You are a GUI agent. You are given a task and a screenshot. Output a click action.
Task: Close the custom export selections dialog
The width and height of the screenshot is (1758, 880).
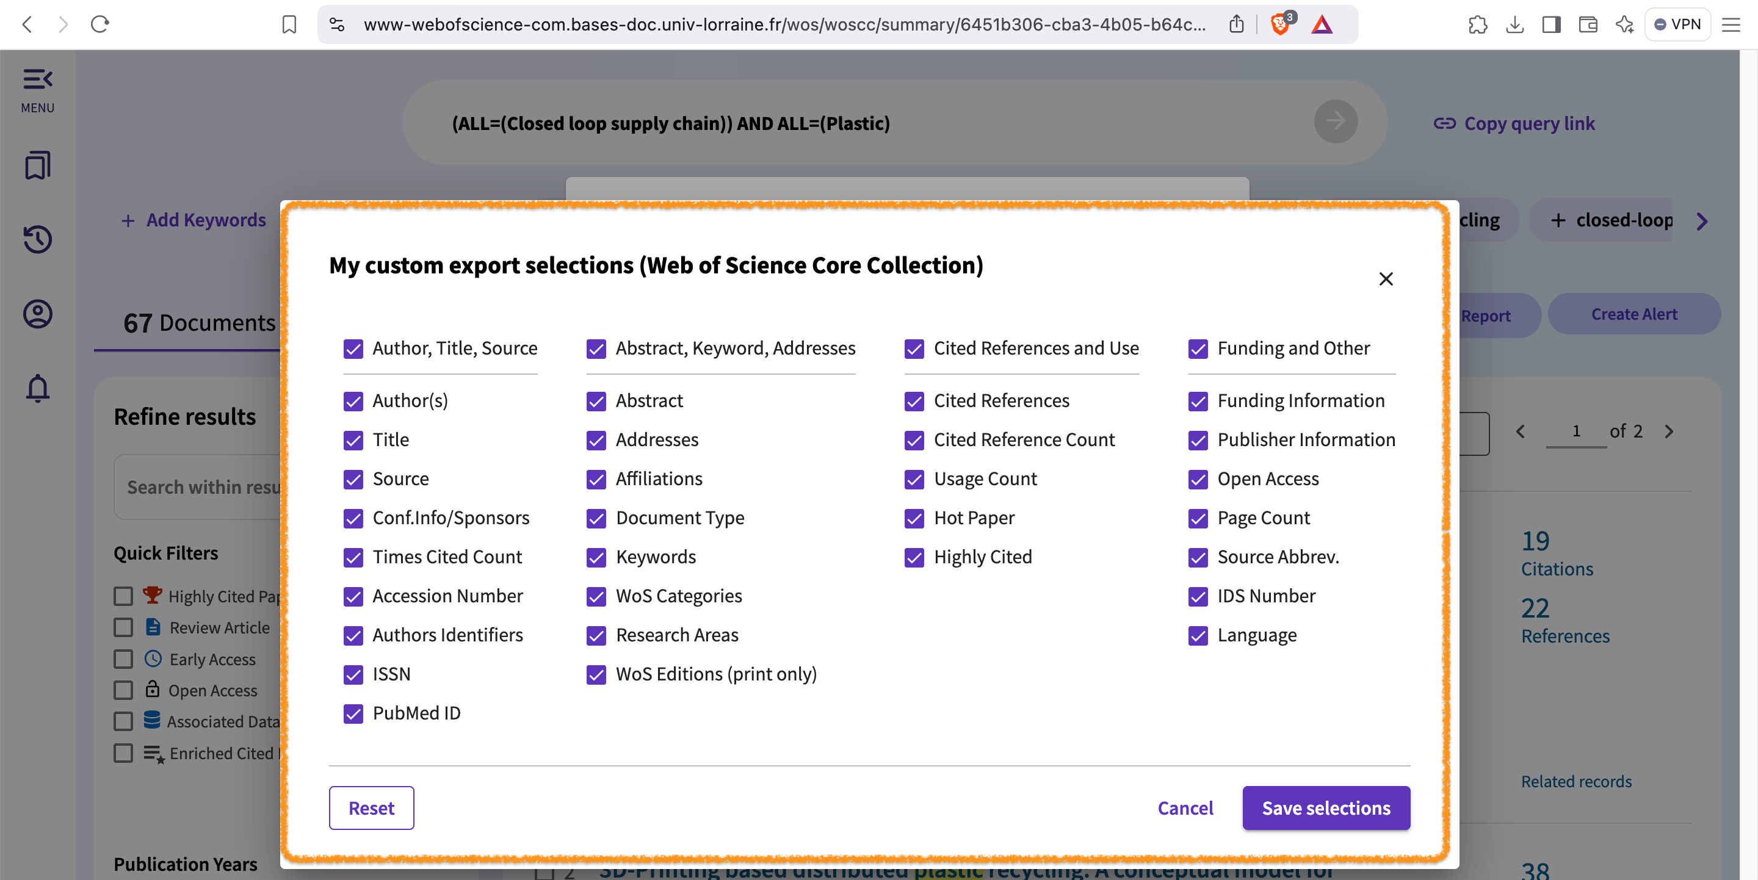click(1386, 279)
